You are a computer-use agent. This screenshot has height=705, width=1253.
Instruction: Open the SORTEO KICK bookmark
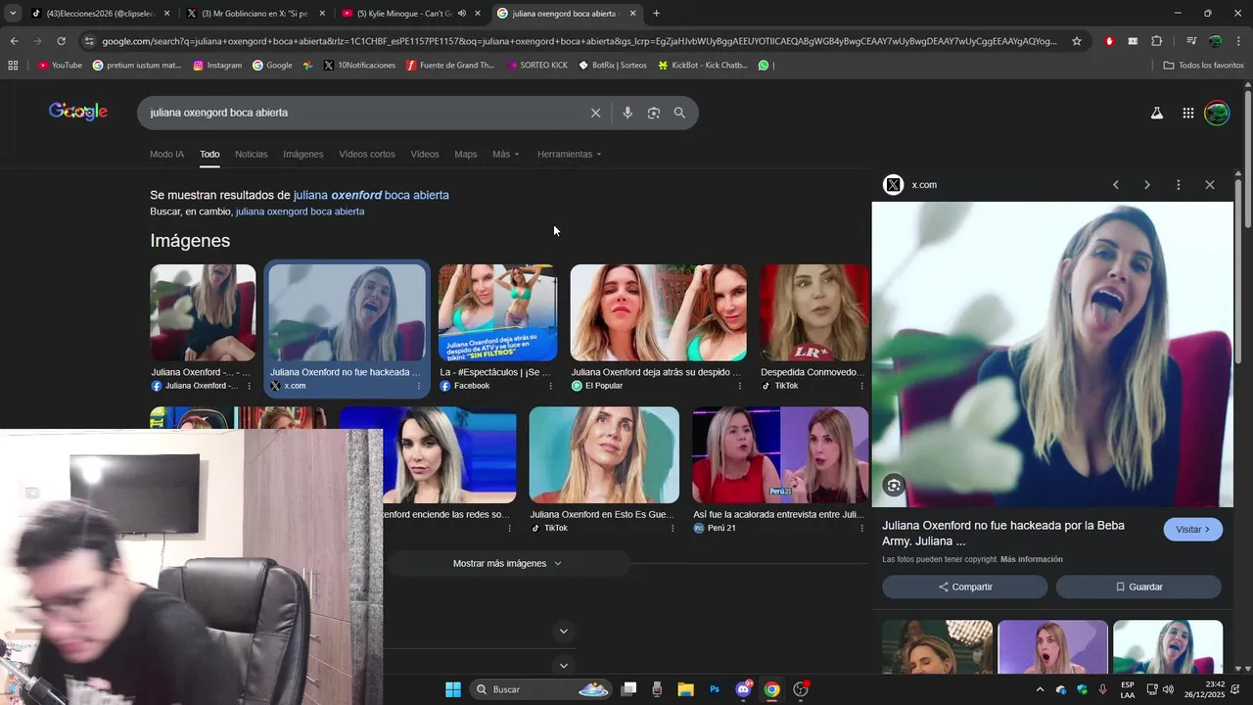pyautogui.click(x=536, y=66)
